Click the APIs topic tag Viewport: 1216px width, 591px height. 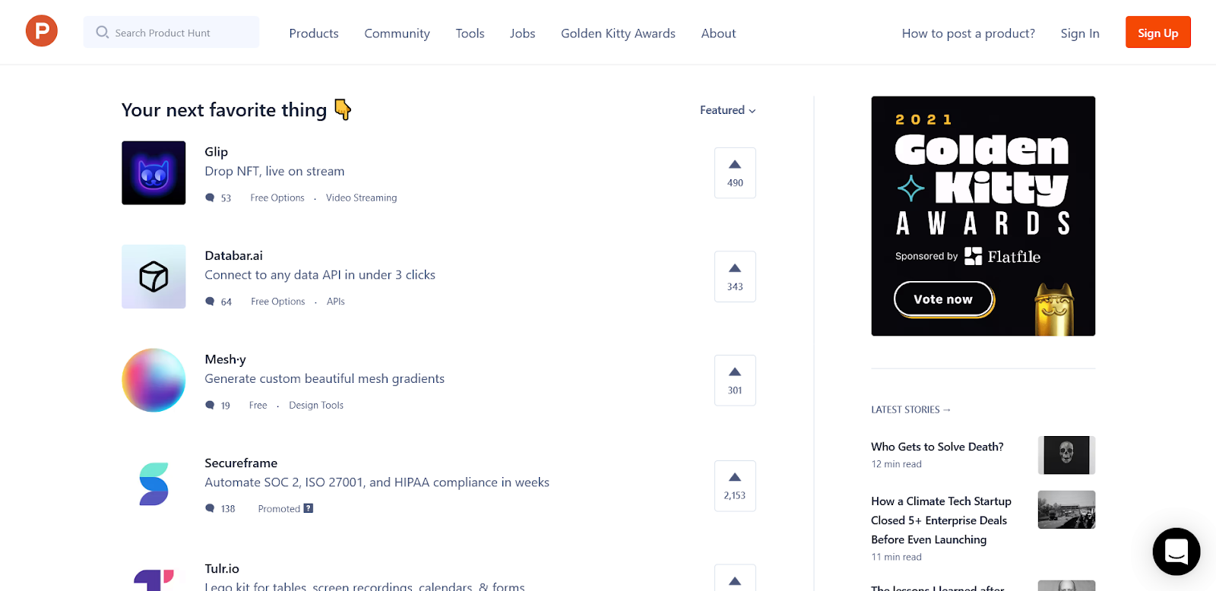coord(336,302)
